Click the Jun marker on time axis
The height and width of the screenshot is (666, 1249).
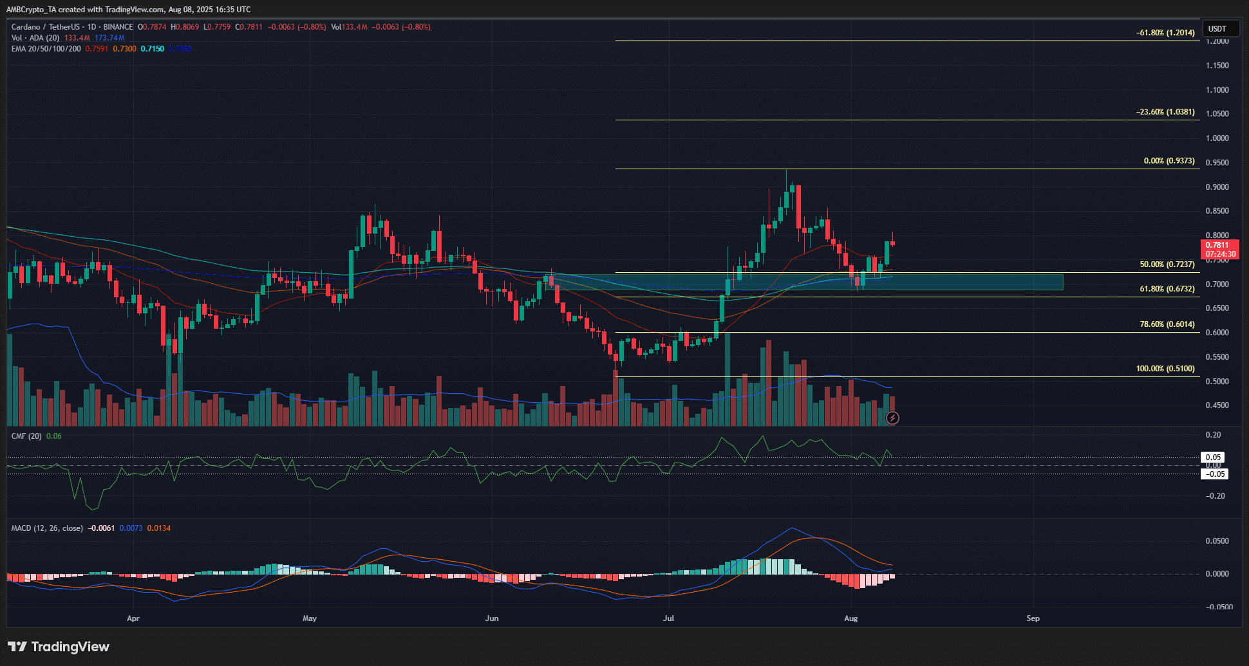pos(492,618)
